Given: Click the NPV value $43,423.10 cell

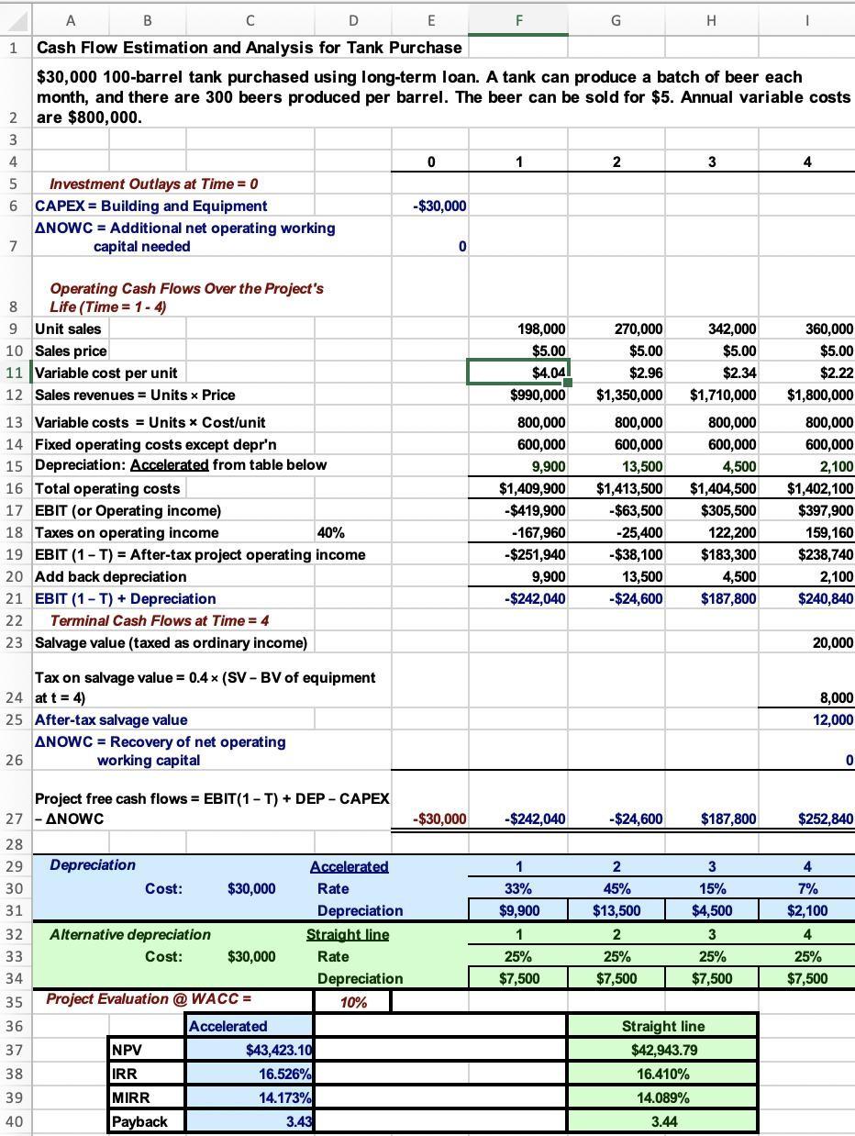Looking at the screenshot, I should coord(250,1049).
